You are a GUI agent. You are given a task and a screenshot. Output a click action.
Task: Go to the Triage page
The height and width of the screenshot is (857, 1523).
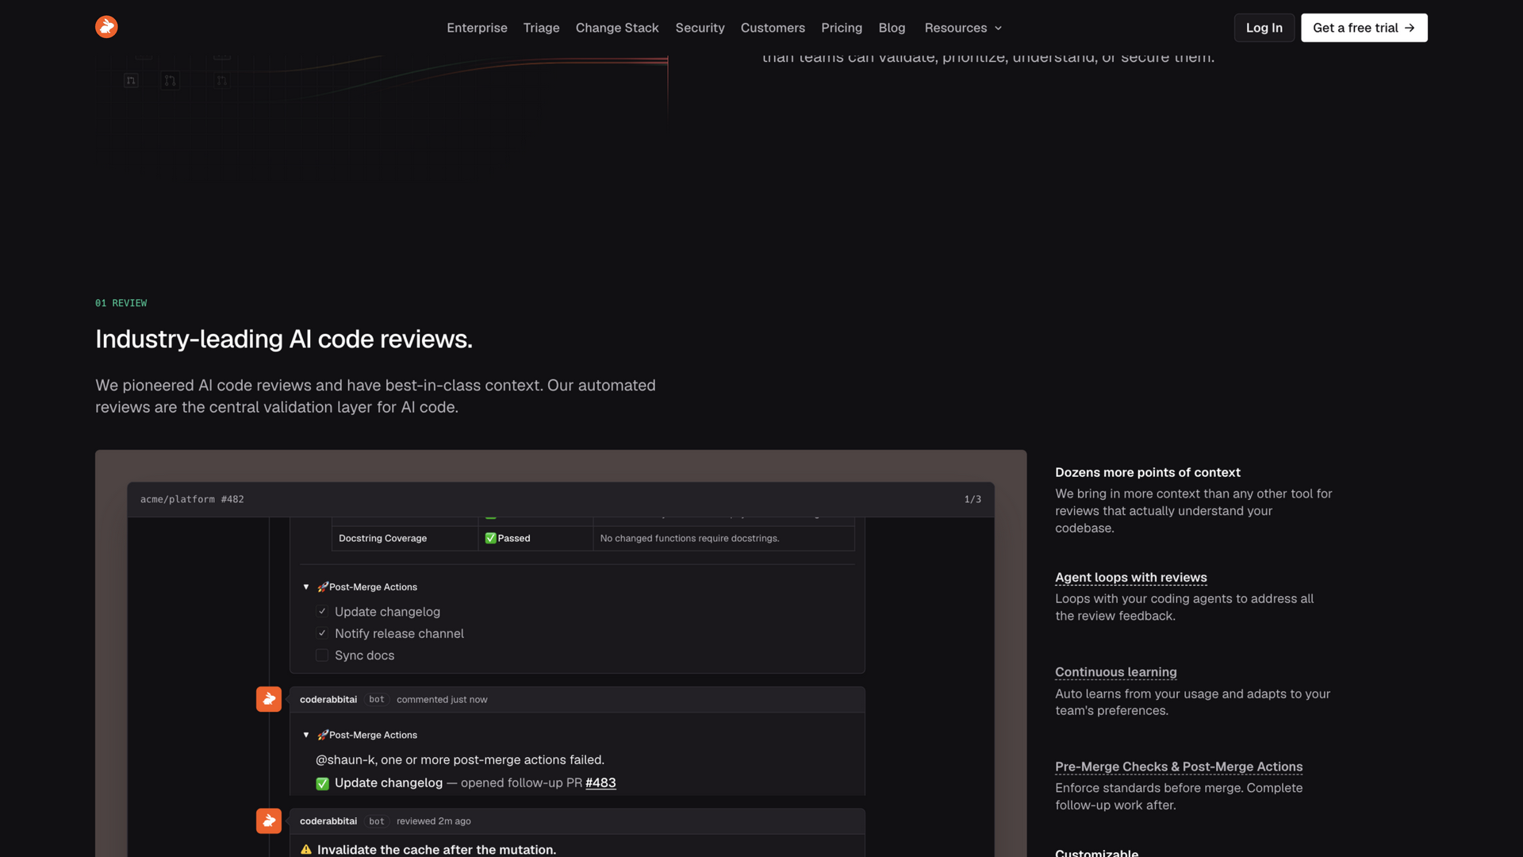tap(541, 28)
